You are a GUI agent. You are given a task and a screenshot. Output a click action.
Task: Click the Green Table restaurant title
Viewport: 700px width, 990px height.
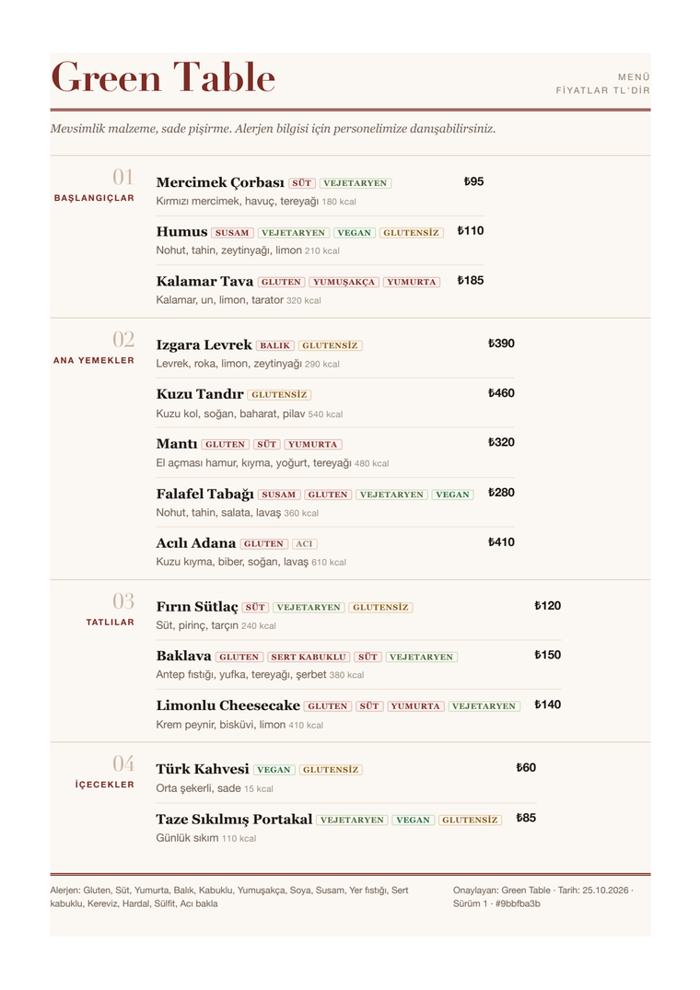(163, 77)
